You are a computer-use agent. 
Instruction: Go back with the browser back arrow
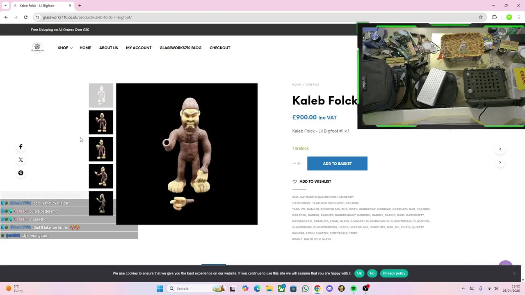[6, 17]
